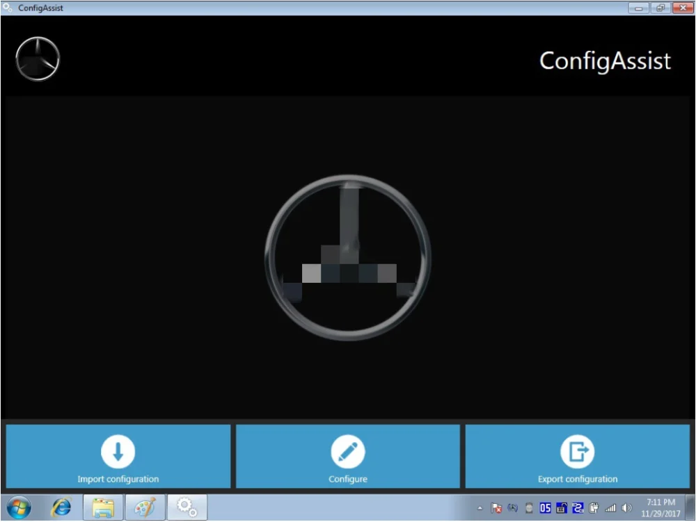This screenshot has height=522, width=696.
Task: Click the Mercedes star logo in the header
Action: [38, 59]
